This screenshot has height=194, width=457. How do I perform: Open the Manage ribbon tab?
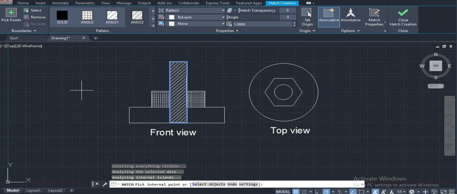(x=124, y=3)
